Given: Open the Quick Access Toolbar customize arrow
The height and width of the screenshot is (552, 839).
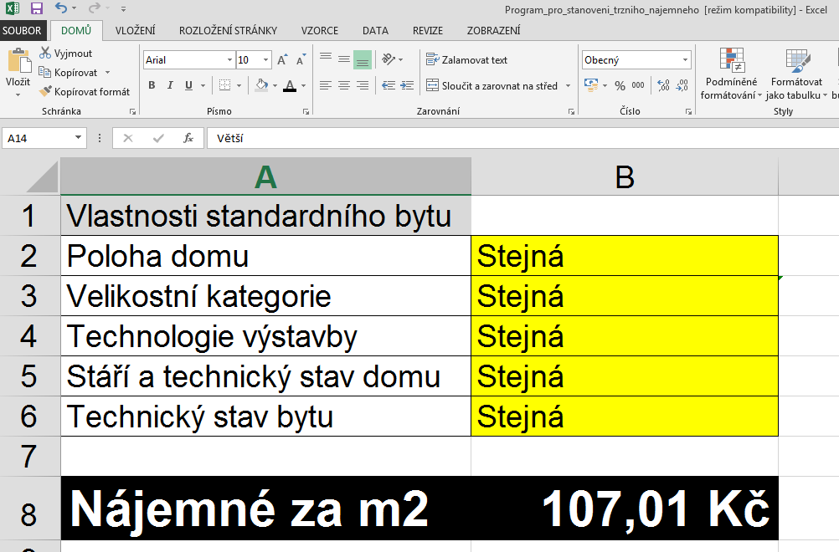Looking at the screenshot, I should [124, 9].
